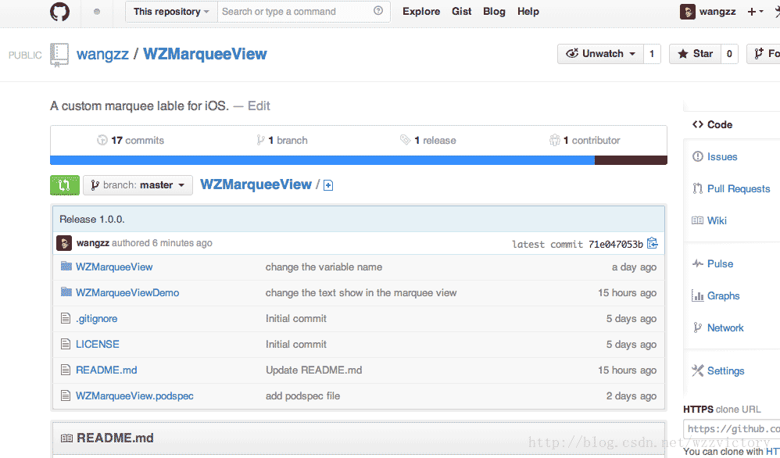Image resolution: width=780 pixels, height=458 pixels.
Task: Click the LICENSE file icon
Action: tap(65, 344)
